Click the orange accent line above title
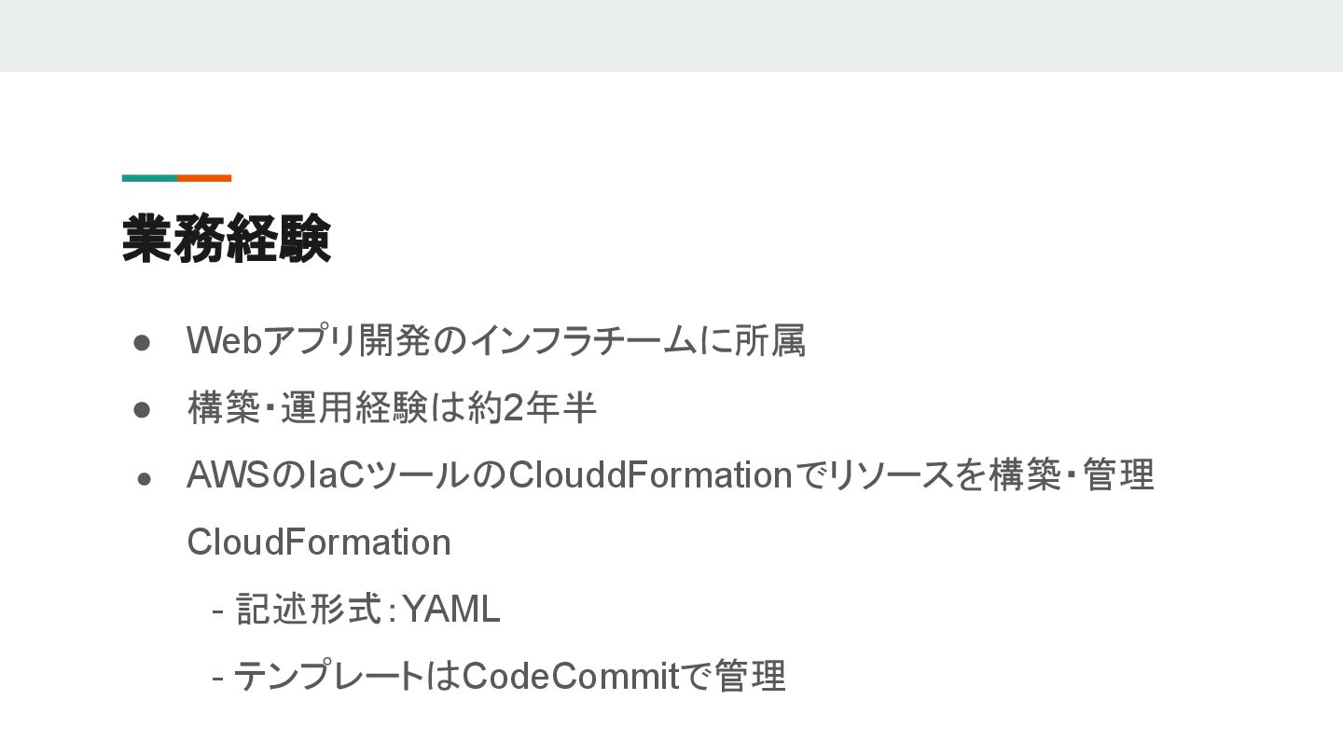Screen dimensions: 1343x755 [204, 178]
